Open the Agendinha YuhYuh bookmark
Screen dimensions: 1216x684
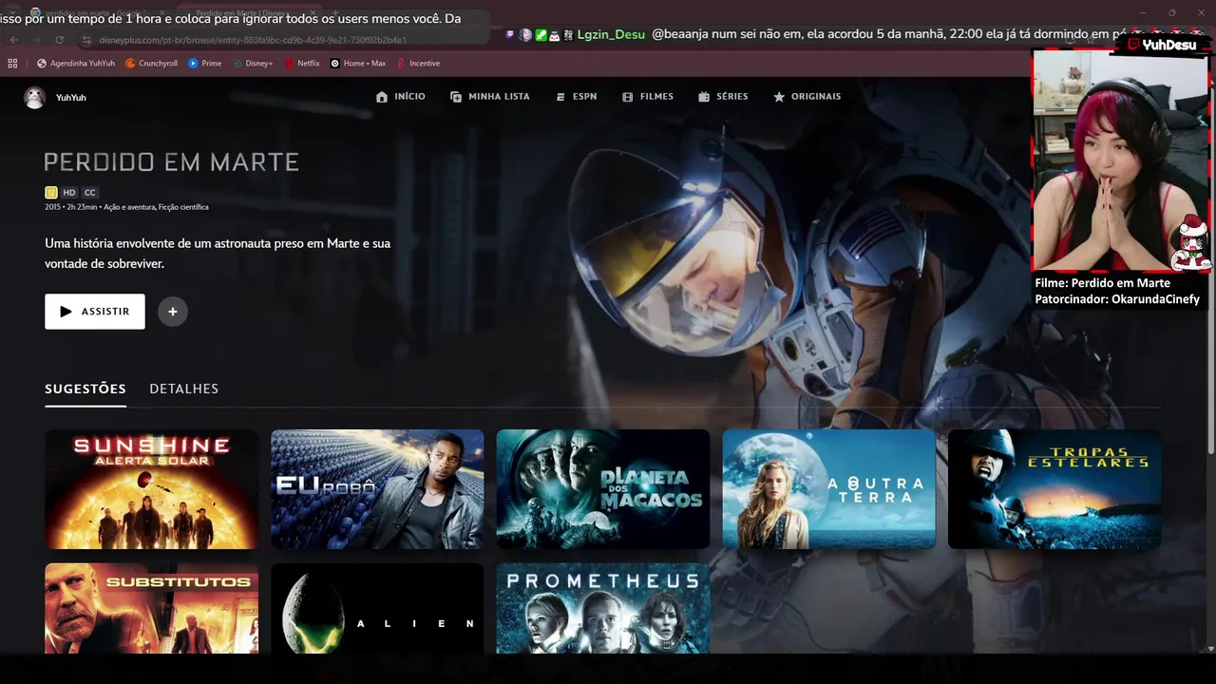pyautogui.click(x=76, y=64)
